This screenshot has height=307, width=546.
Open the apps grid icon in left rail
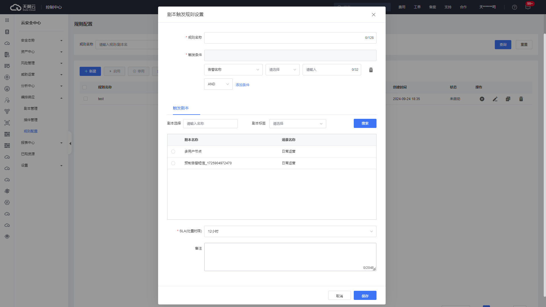[7, 20]
